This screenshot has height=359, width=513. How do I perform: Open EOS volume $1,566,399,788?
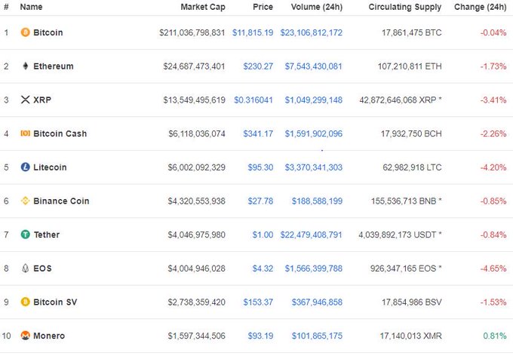[x=313, y=268]
